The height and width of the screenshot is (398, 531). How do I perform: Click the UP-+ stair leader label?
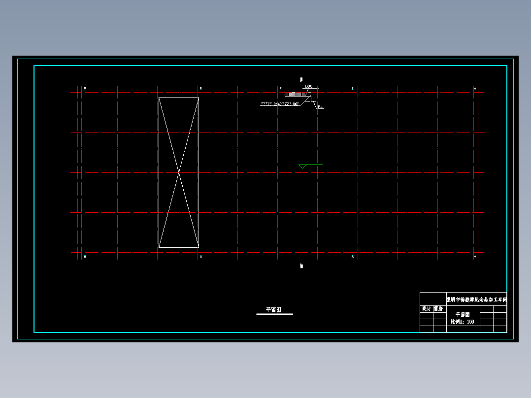coord(320,107)
